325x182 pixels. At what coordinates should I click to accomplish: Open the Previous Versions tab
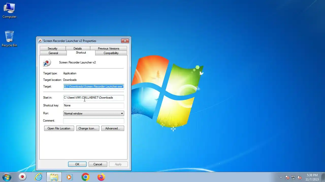[x=108, y=49]
